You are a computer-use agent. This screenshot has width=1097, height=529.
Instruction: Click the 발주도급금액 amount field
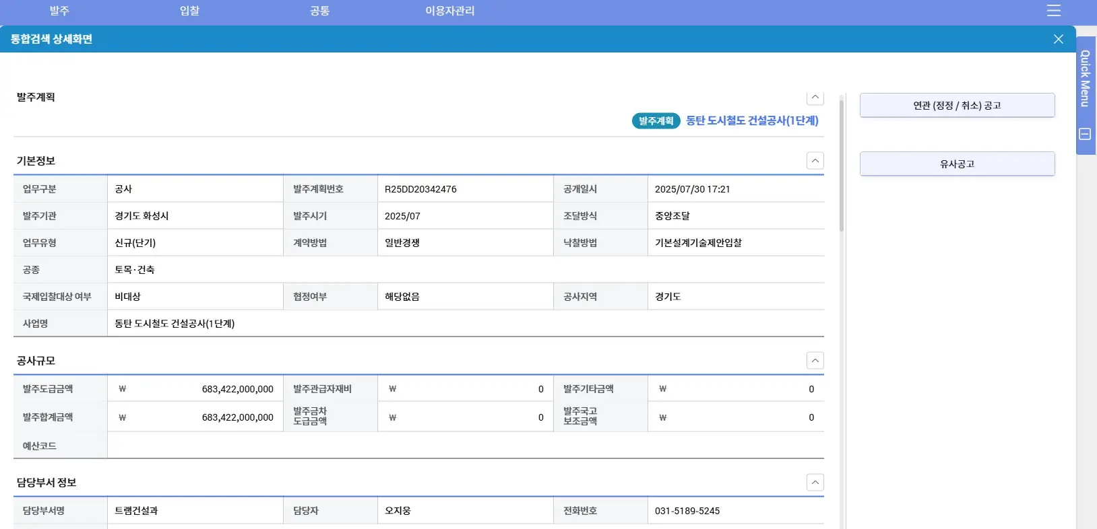(195, 389)
